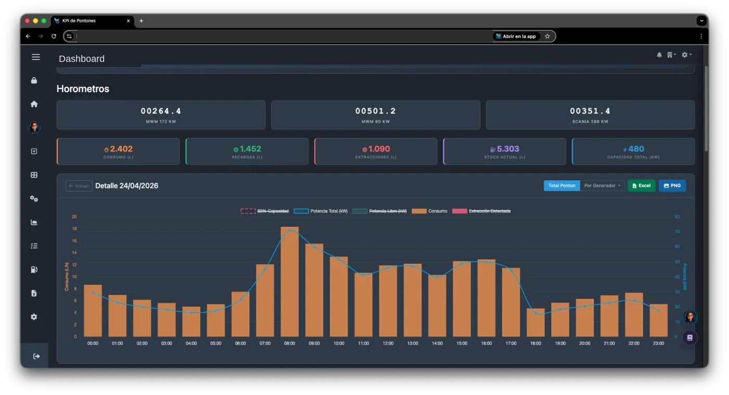Open the task list icon in sidebar
This screenshot has height=395, width=729.
pyautogui.click(x=34, y=246)
